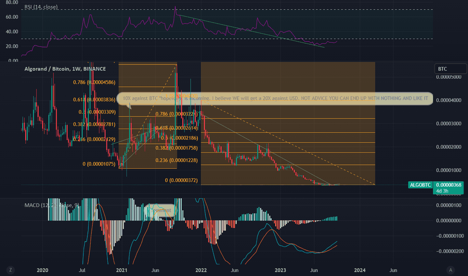Click 40.00 on the RSI scale

(12, 32)
